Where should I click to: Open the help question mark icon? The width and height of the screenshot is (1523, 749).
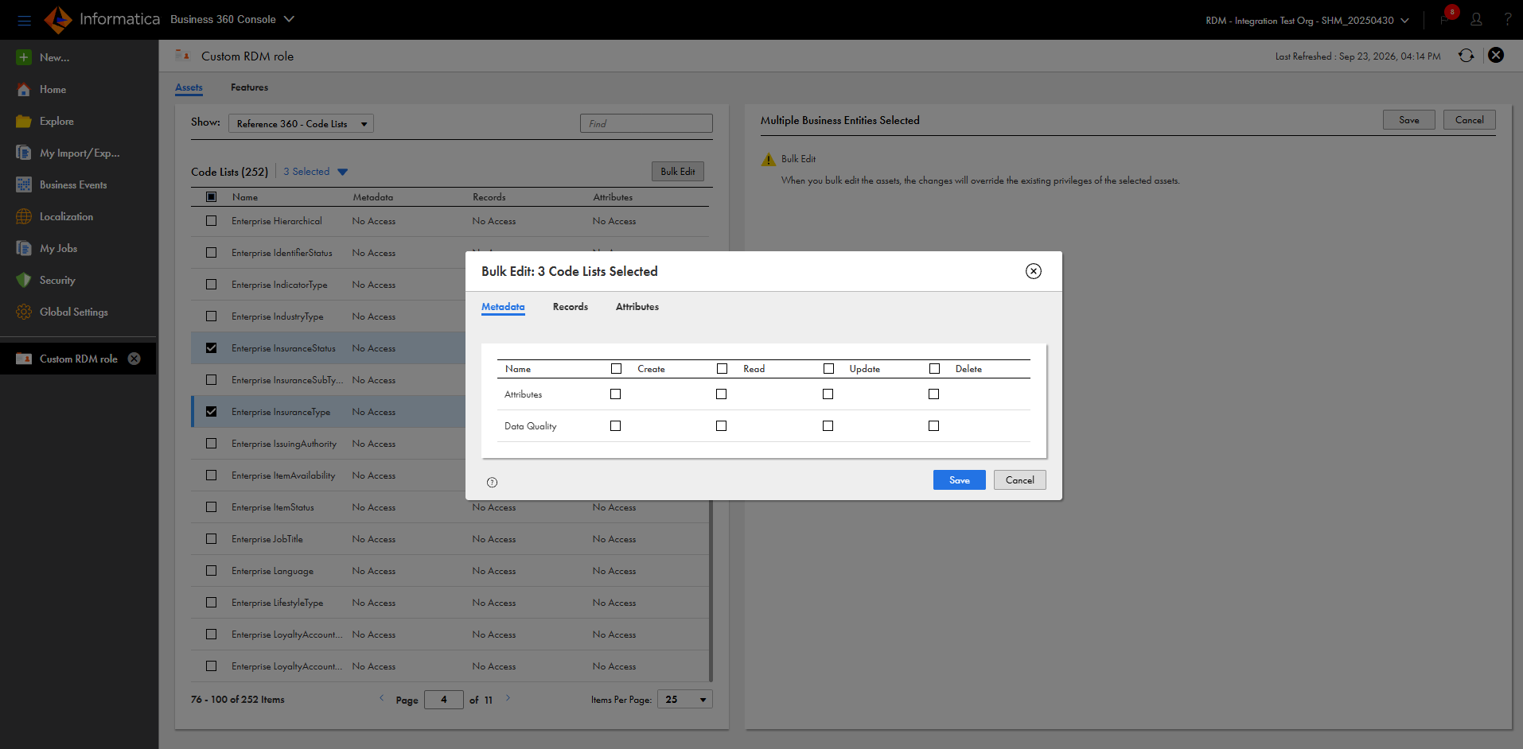[1507, 20]
